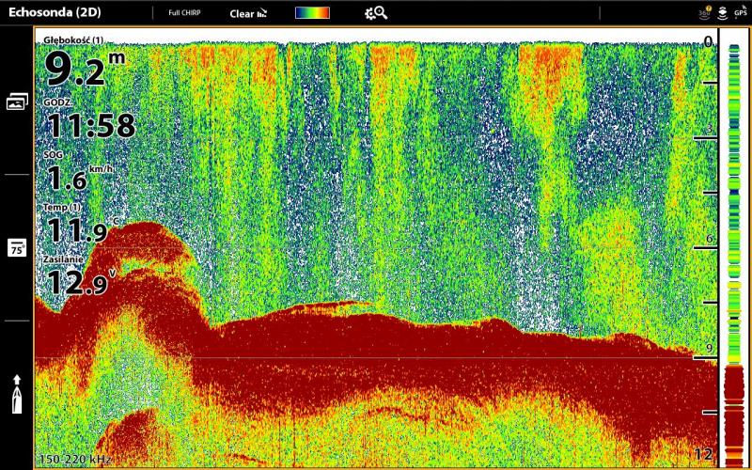
Task: Open sonar settings and zoom icon
Action: coord(376,13)
